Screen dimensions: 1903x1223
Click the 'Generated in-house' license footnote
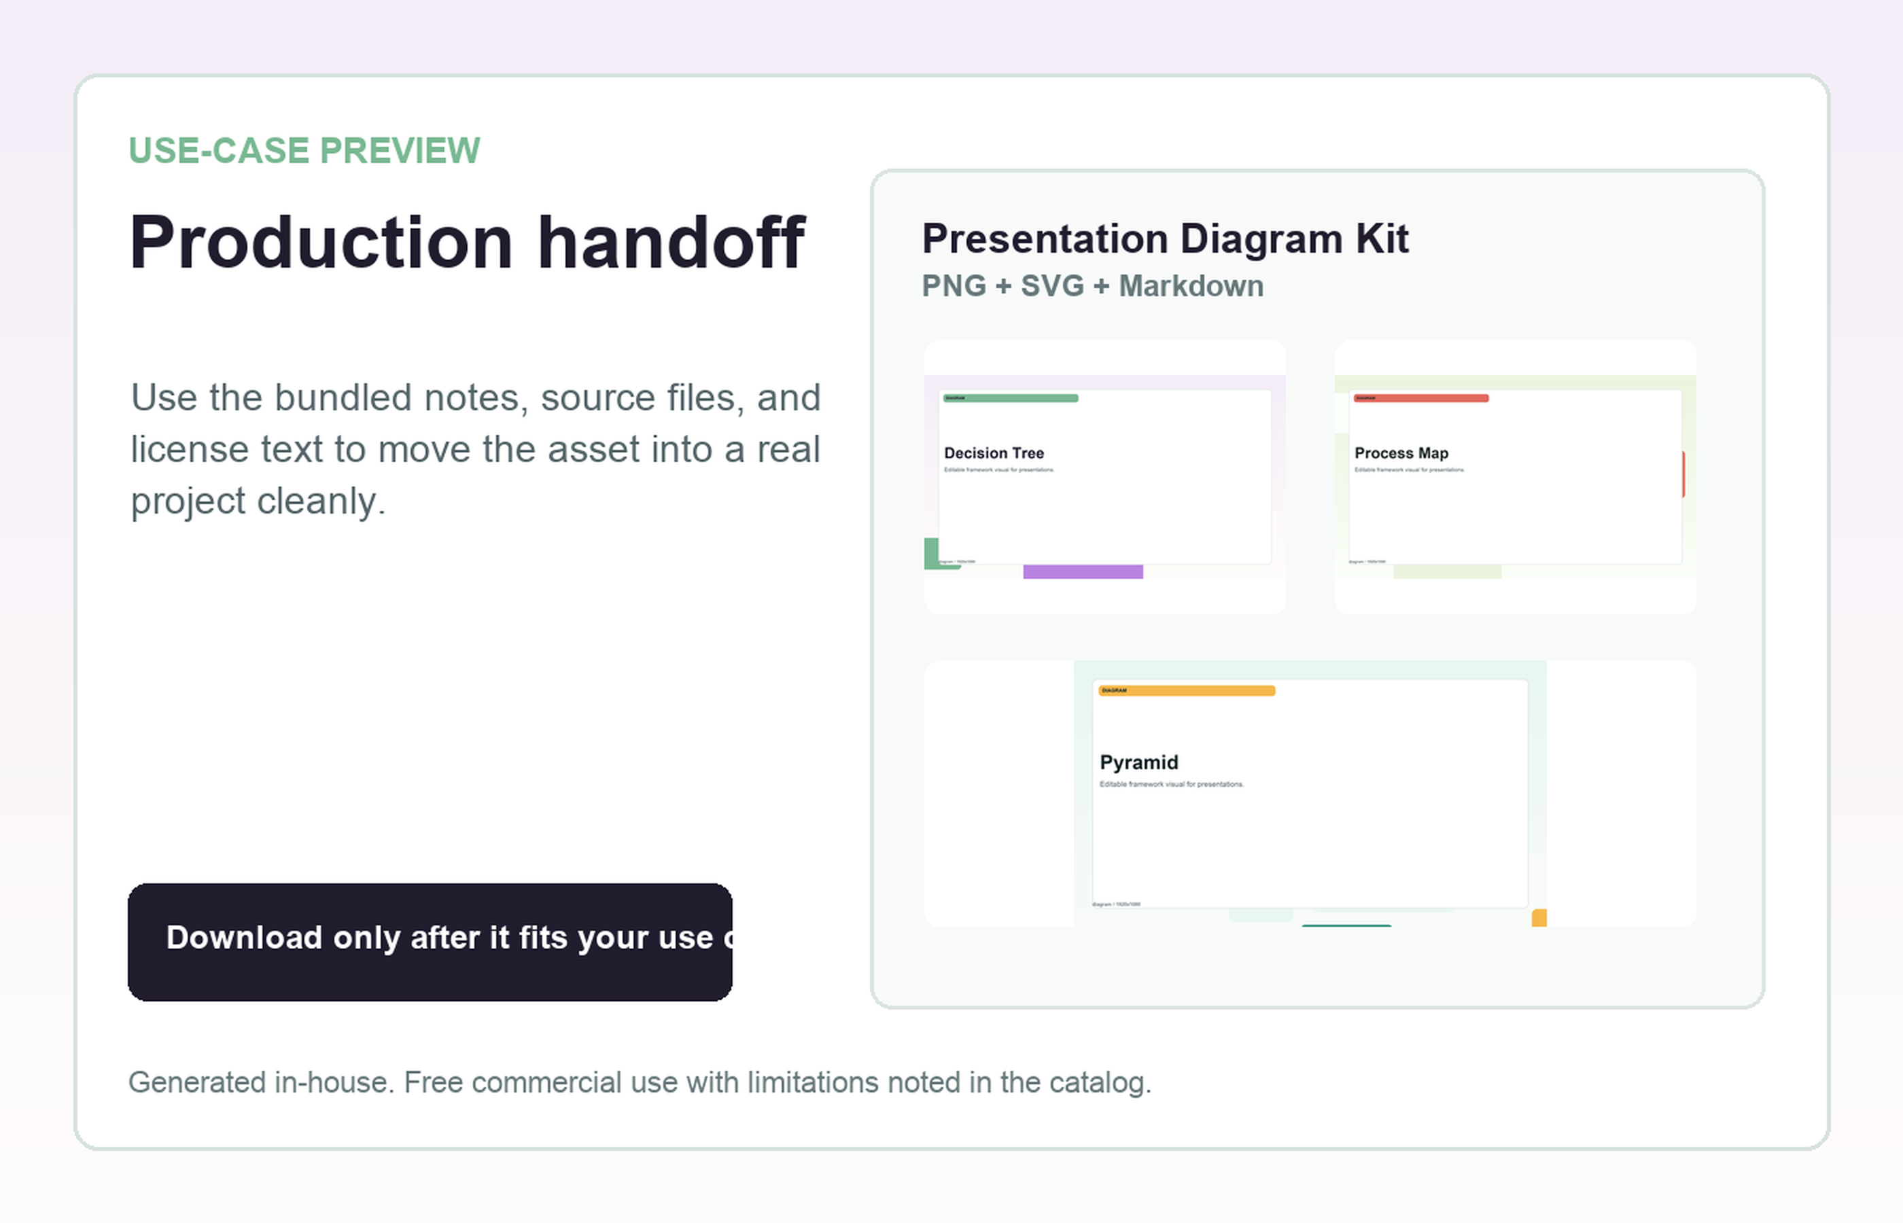click(x=640, y=1082)
